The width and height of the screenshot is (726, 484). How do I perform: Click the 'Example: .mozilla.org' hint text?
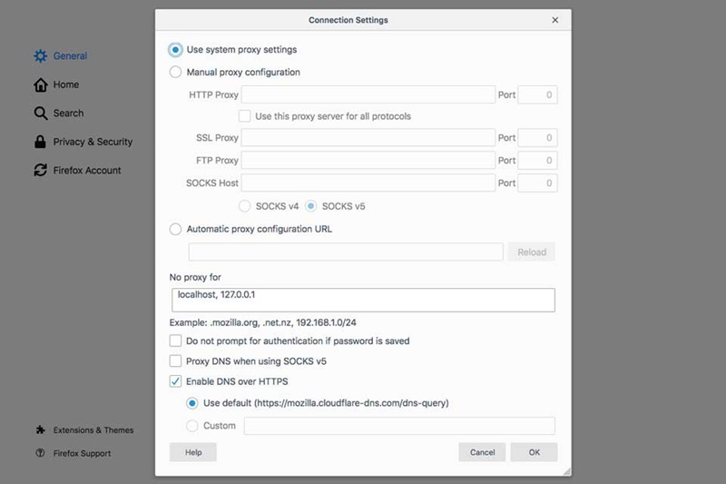point(263,322)
